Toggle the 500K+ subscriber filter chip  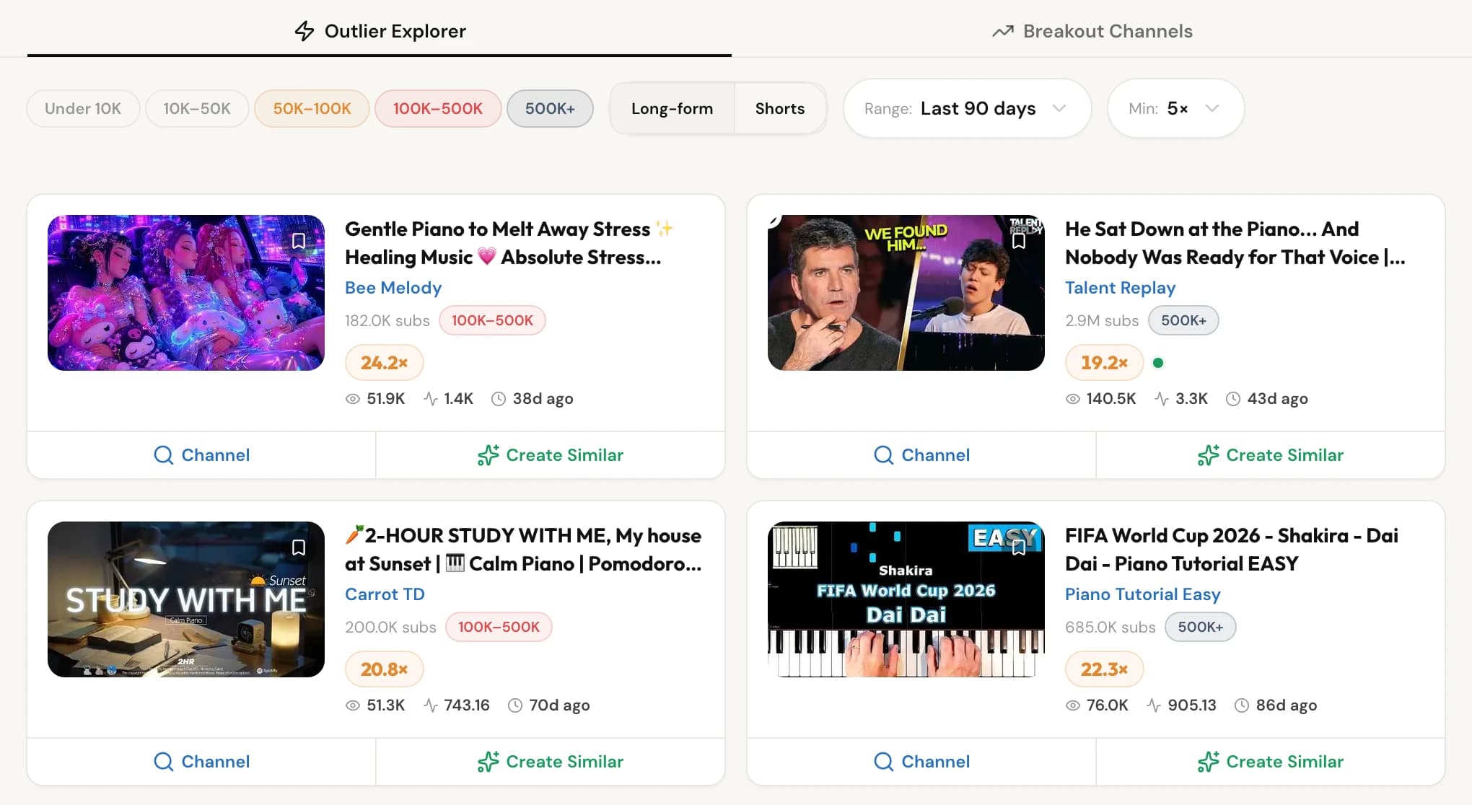pos(550,108)
